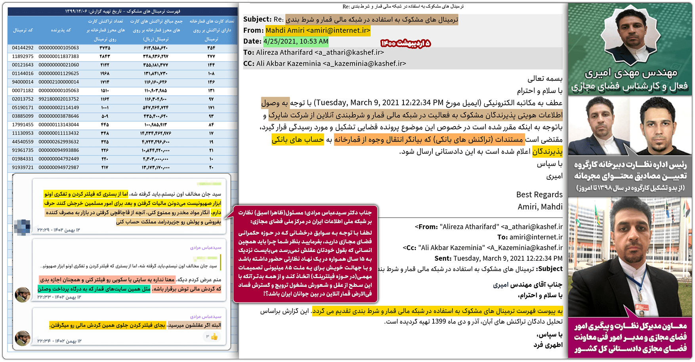695x362 pixels.
Task: Click the کد پذیرنده column header in table
Action: [x=61, y=30]
